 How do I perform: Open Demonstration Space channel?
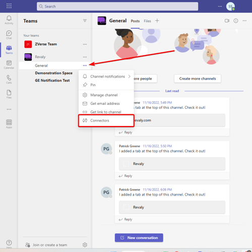[54, 73]
